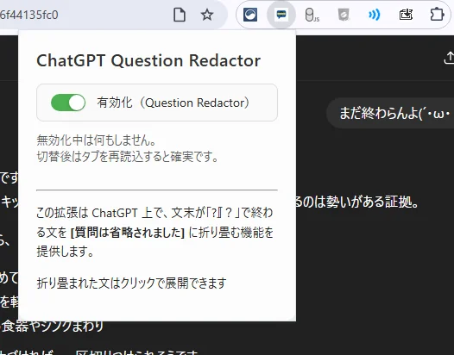454x355 pixels.
Task: Bookmark this page with the star icon
Action: point(207,15)
